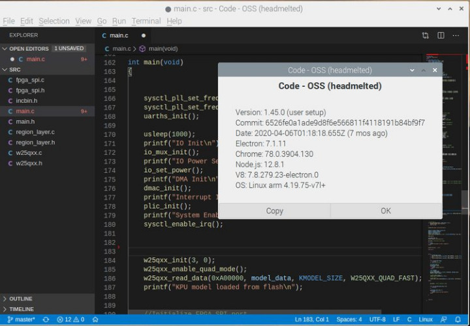Click the 1 UNSAVED badge
This screenshot has width=470, height=326.
pyautogui.click(x=69, y=48)
